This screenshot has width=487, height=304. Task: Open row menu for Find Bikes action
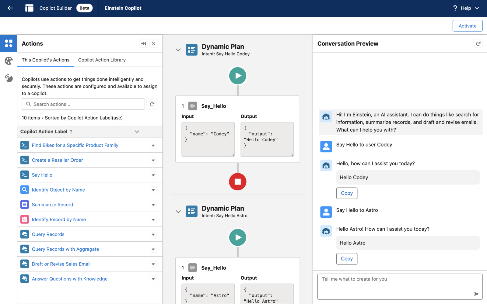click(153, 145)
